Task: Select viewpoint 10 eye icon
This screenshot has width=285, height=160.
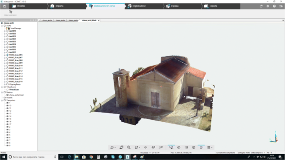Action: tap(7, 106)
